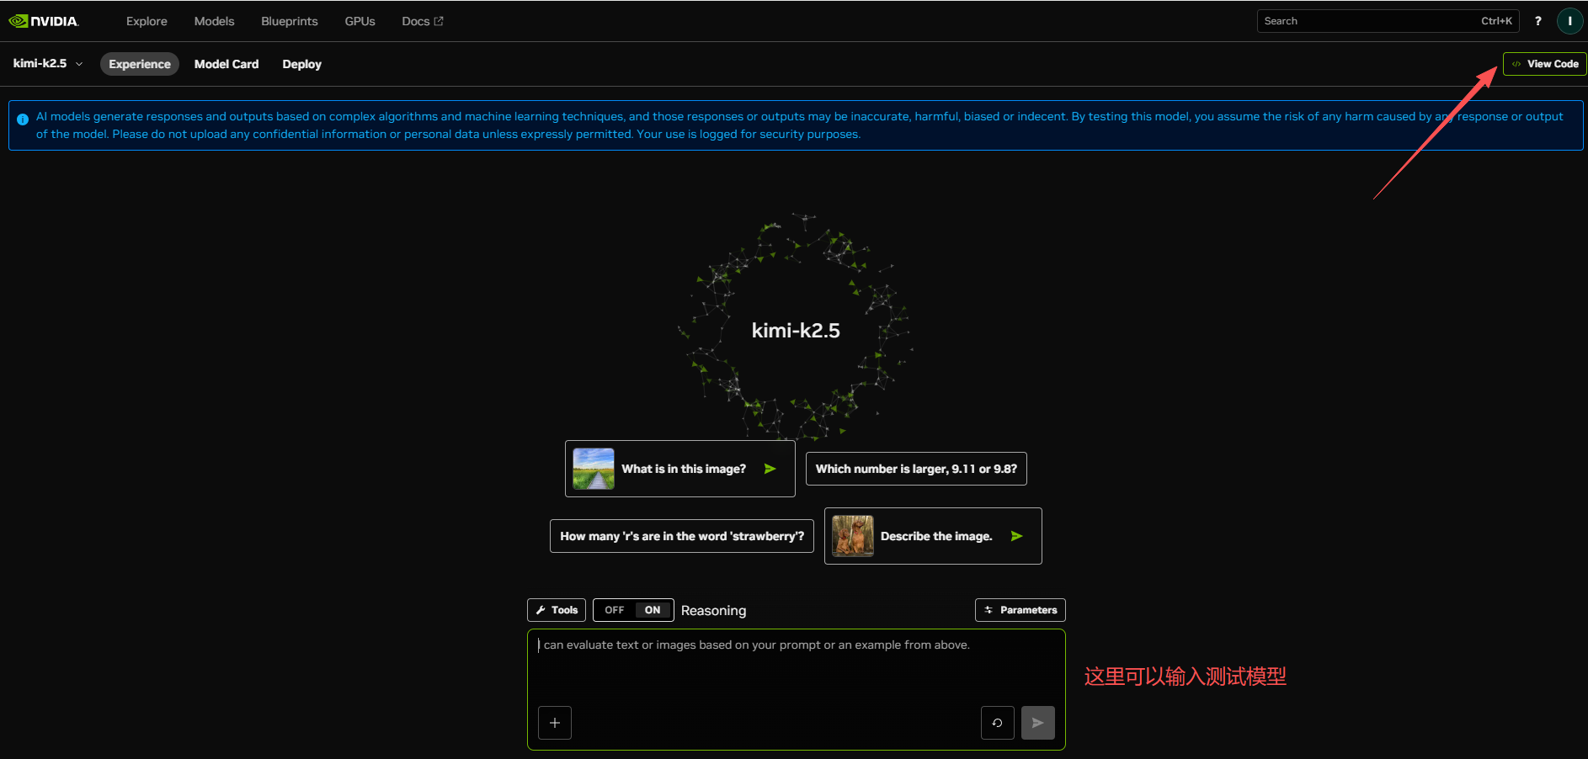The height and width of the screenshot is (759, 1588).
Task: Open the user profile avatar
Action: (1569, 21)
